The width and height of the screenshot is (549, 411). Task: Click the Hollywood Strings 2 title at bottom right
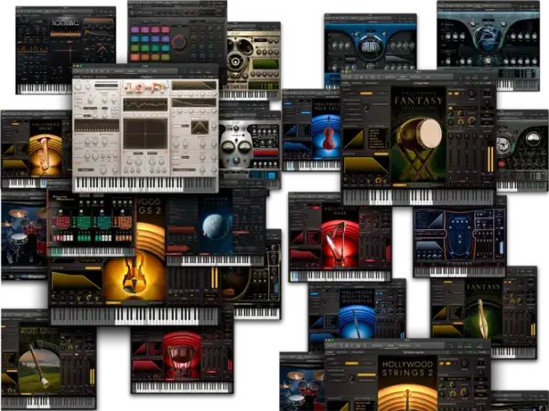(x=407, y=368)
